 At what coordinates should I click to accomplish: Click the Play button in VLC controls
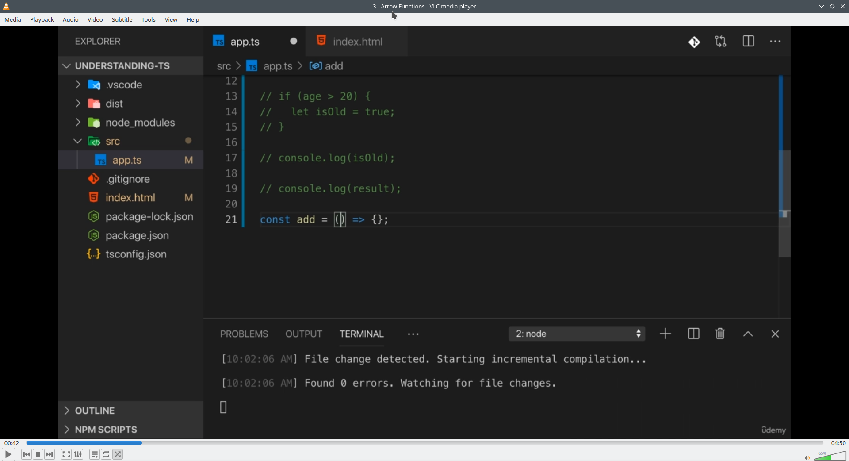click(8, 454)
